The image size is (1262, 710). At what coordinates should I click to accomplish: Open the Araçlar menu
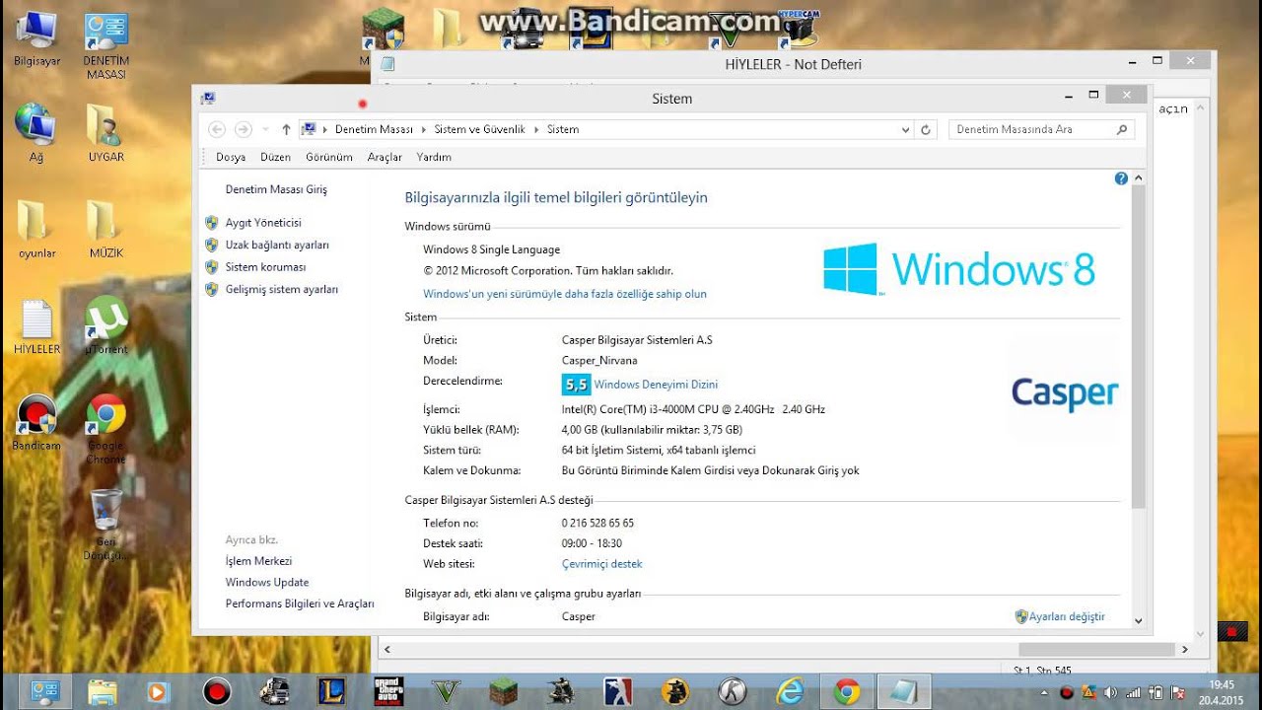385,157
